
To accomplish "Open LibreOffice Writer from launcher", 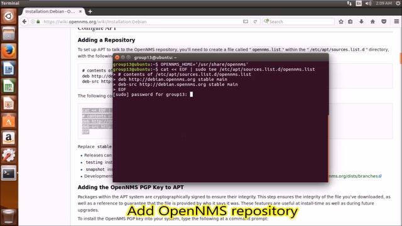I will [8, 68].
